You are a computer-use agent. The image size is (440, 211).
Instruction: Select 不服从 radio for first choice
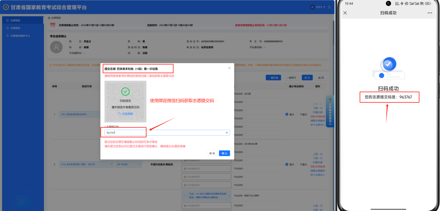point(298,114)
